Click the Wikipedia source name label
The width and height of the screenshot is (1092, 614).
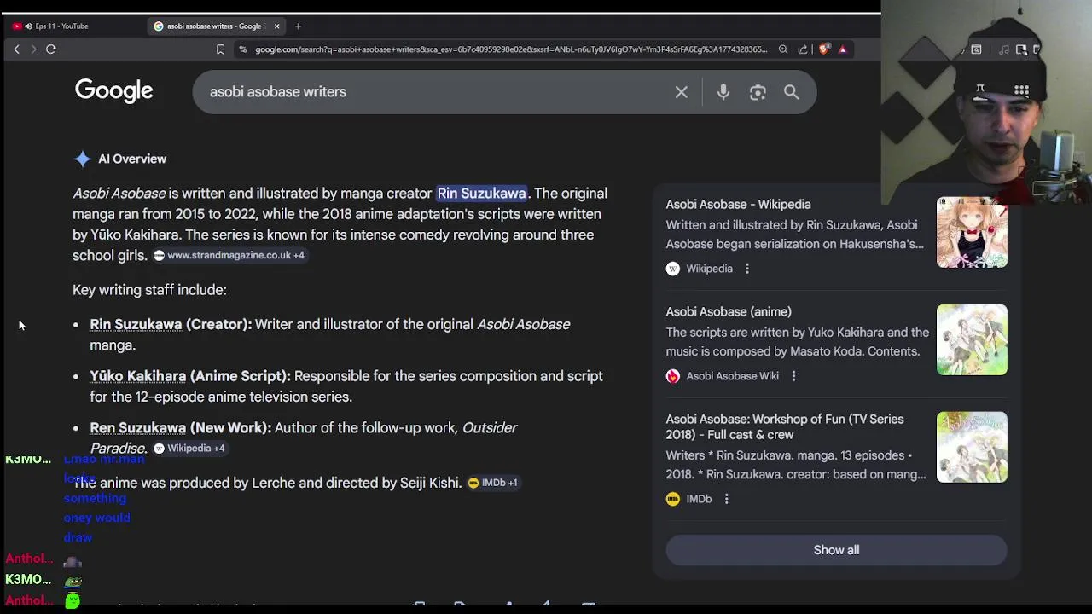click(710, 269)
